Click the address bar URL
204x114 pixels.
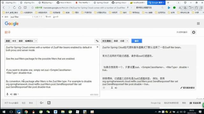[84, 8]
